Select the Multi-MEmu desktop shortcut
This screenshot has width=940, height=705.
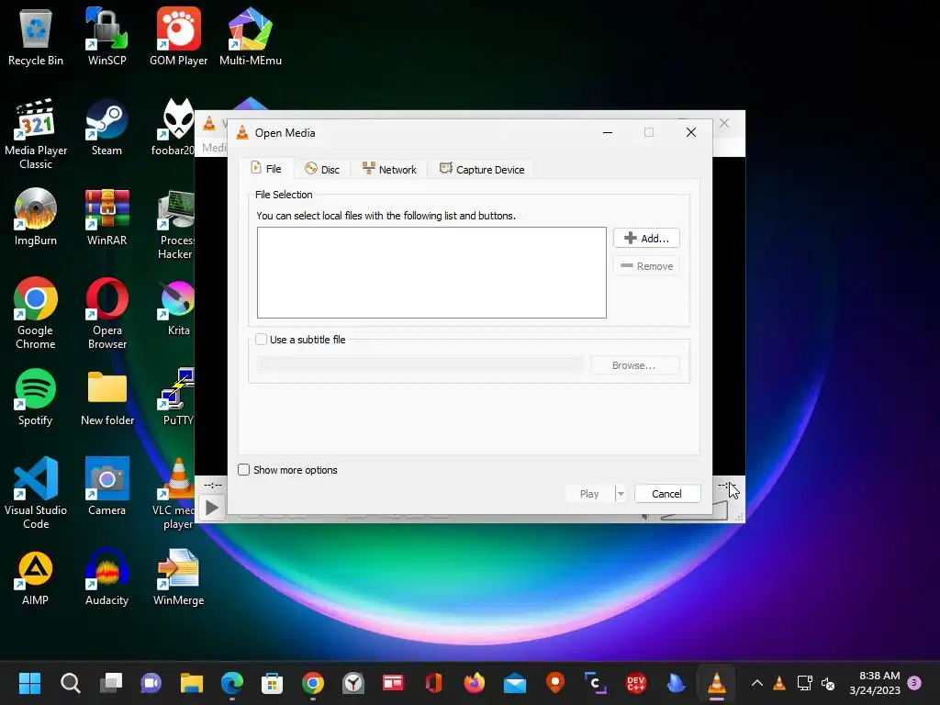pos(251,36)
